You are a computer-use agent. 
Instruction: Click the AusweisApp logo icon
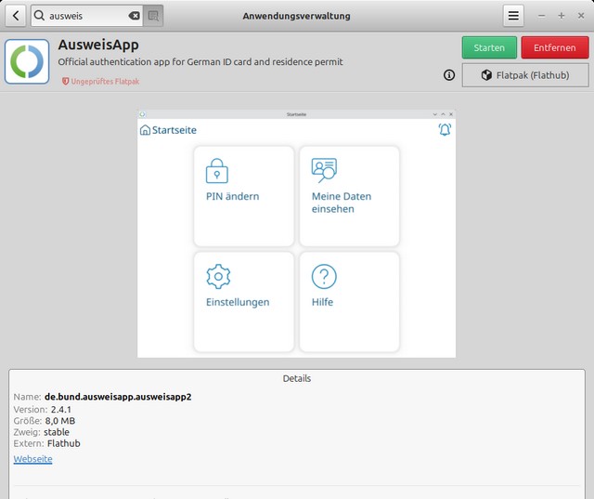27,61
